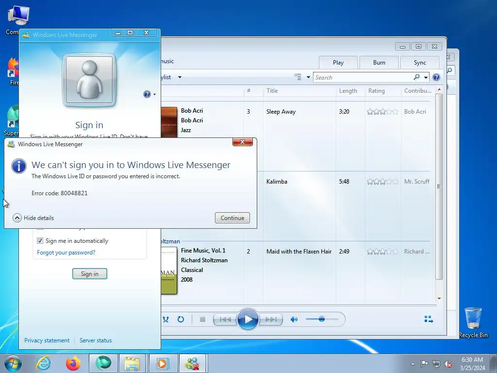
Task: Launch Firefox from the taskbar
Action: click(73, 363)
